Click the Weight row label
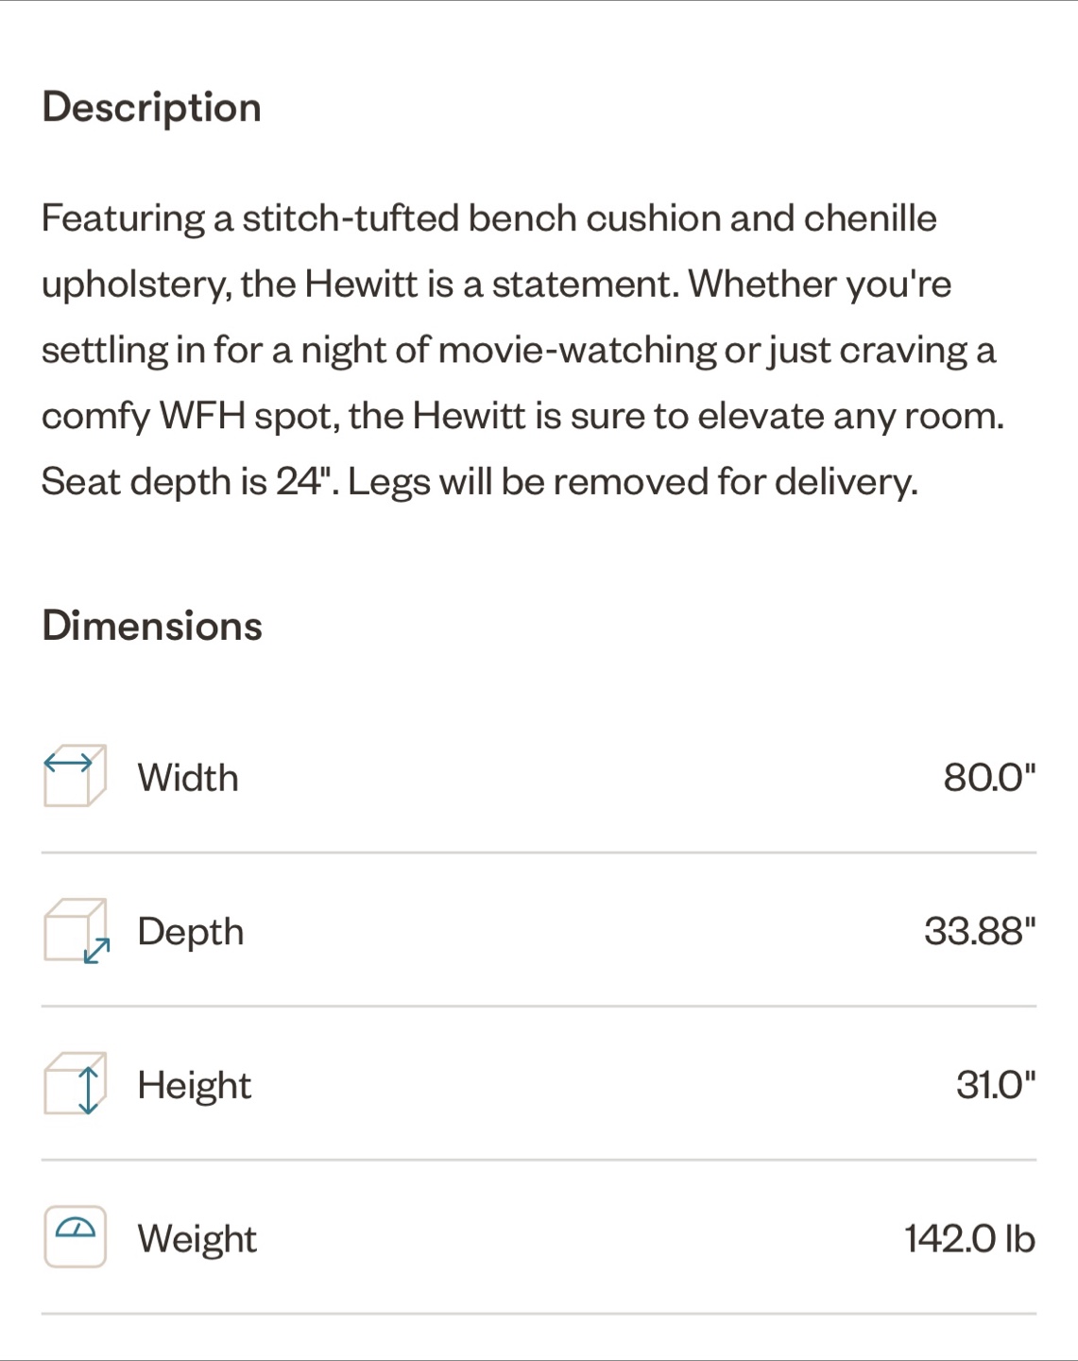The height and width of the screenshot is (1361, 1078). pyautogui.click(x=197, y=1239)
